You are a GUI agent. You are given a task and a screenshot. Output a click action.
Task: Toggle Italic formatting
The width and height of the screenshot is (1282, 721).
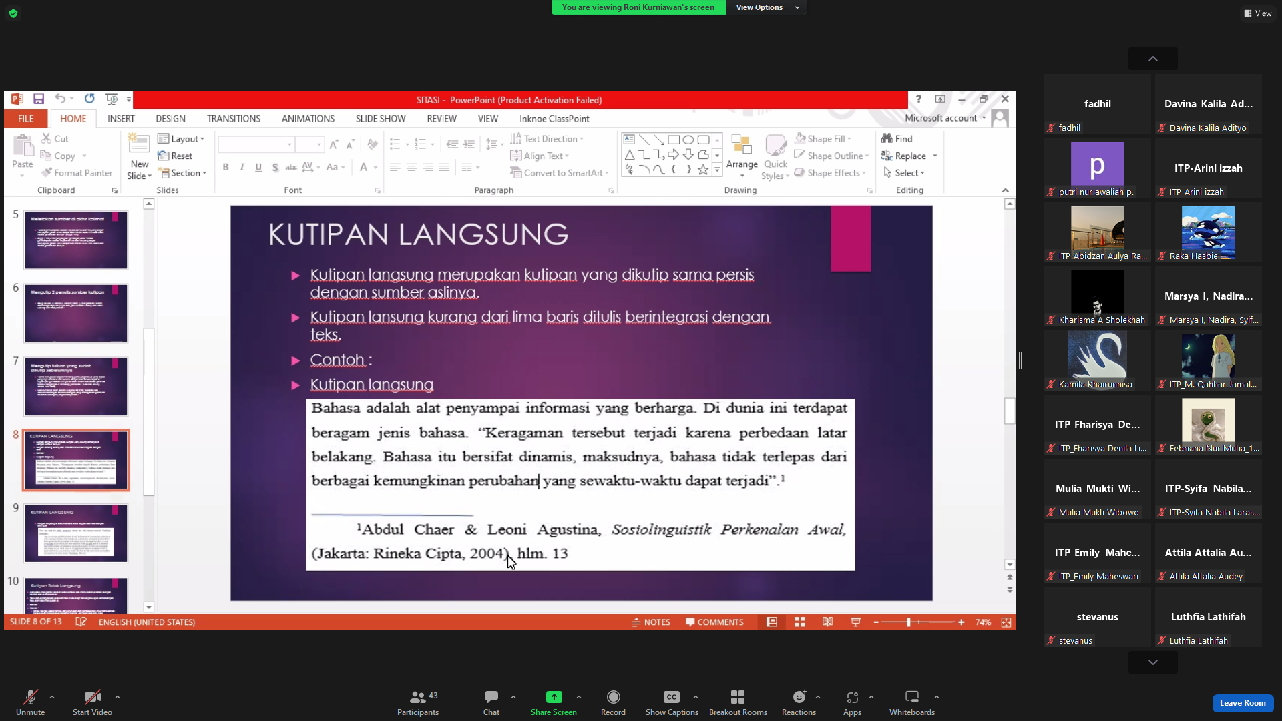pyautogui.click(x=242, y=167)
